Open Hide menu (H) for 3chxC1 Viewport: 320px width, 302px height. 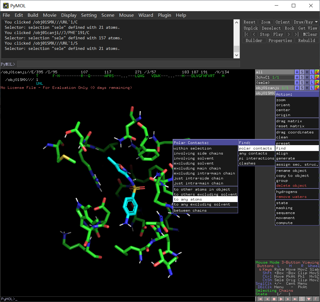click(307, 77)
